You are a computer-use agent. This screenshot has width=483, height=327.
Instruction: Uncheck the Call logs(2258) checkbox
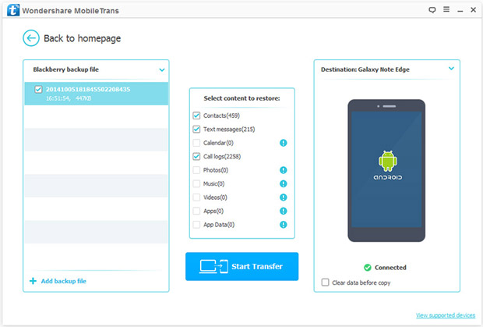[x=196, y=156]
